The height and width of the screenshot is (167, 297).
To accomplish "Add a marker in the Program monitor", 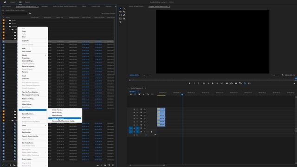I will 190,83.
